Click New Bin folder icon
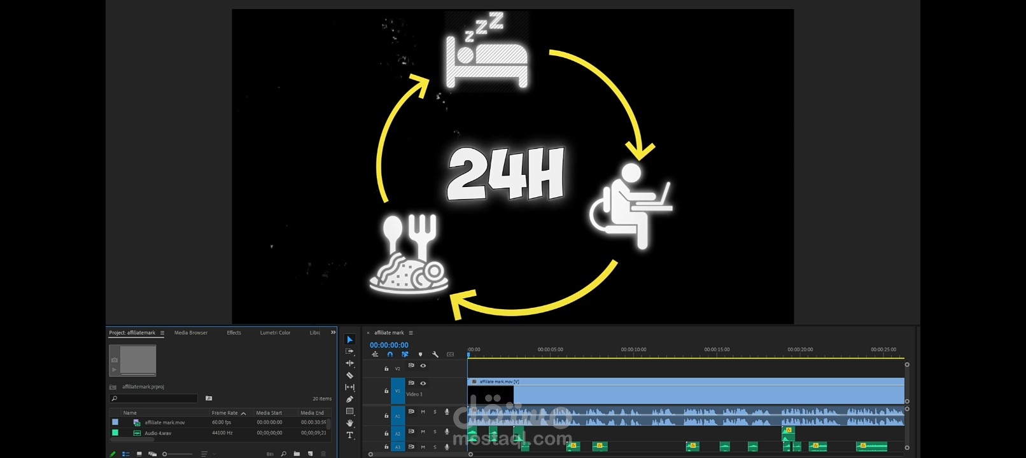The height and width of the screenshot is (458, 1026). pos(297,454)
